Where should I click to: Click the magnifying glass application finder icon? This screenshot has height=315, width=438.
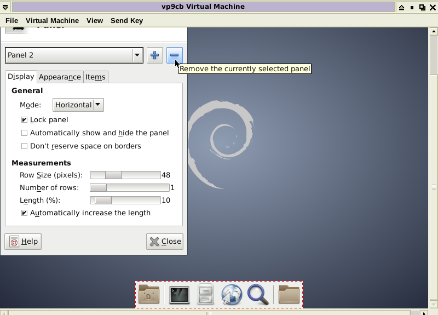(x=258, y=295)
